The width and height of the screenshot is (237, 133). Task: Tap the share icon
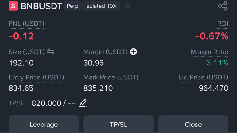223,6
